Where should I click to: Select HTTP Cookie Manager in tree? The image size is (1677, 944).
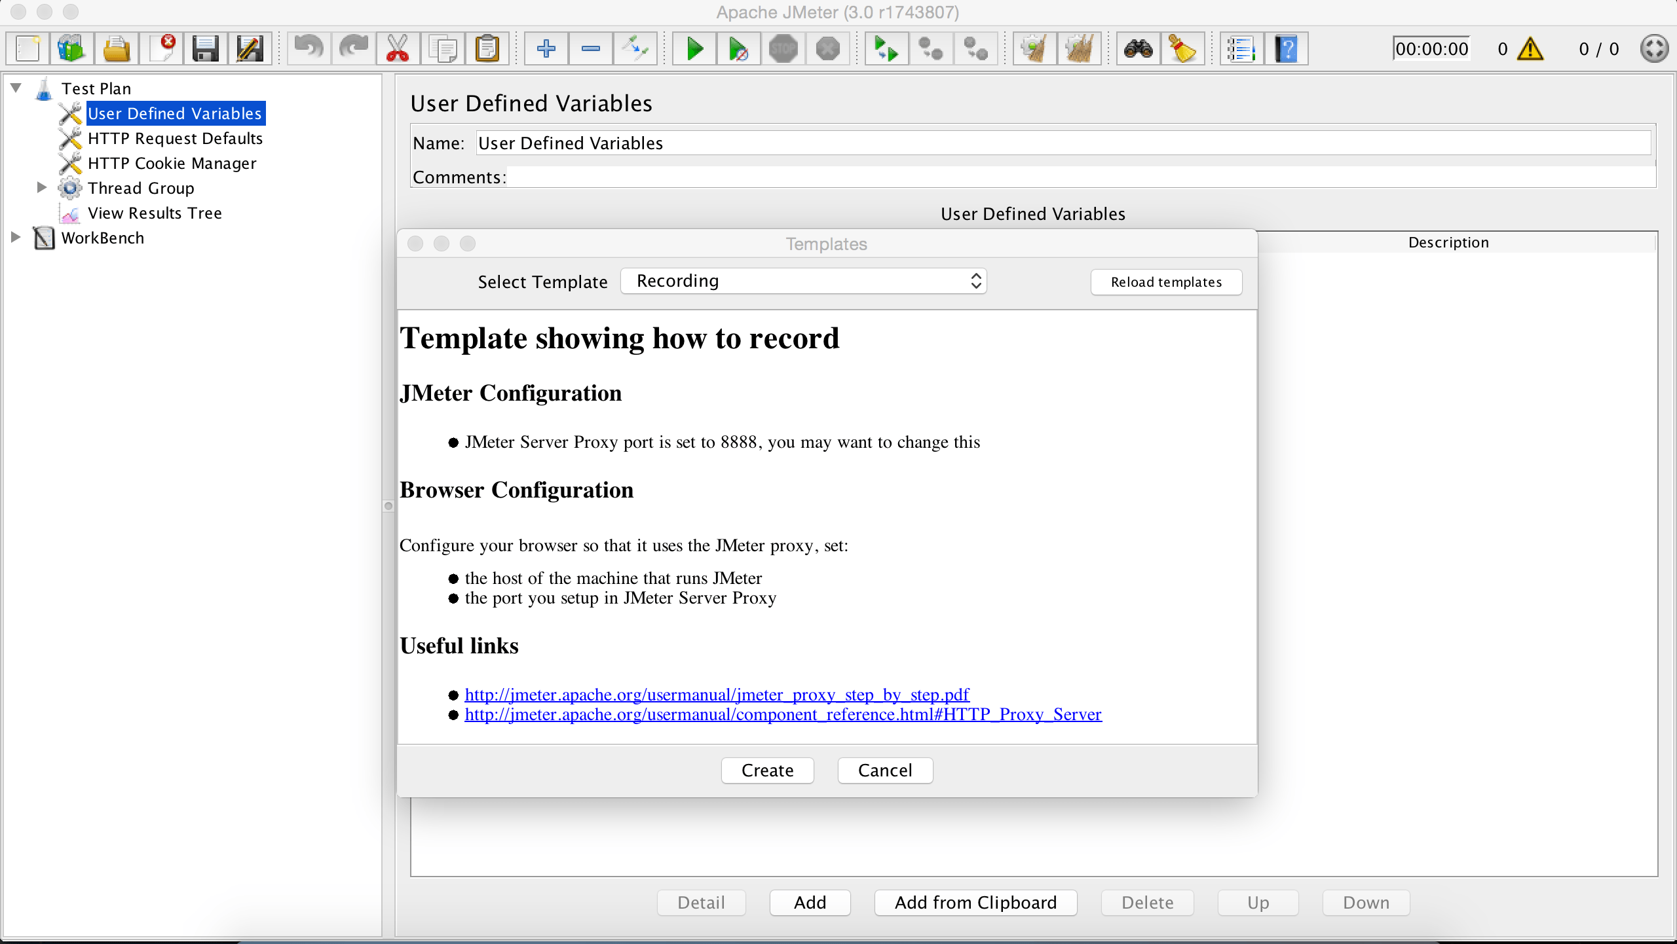tap(172, 164)
